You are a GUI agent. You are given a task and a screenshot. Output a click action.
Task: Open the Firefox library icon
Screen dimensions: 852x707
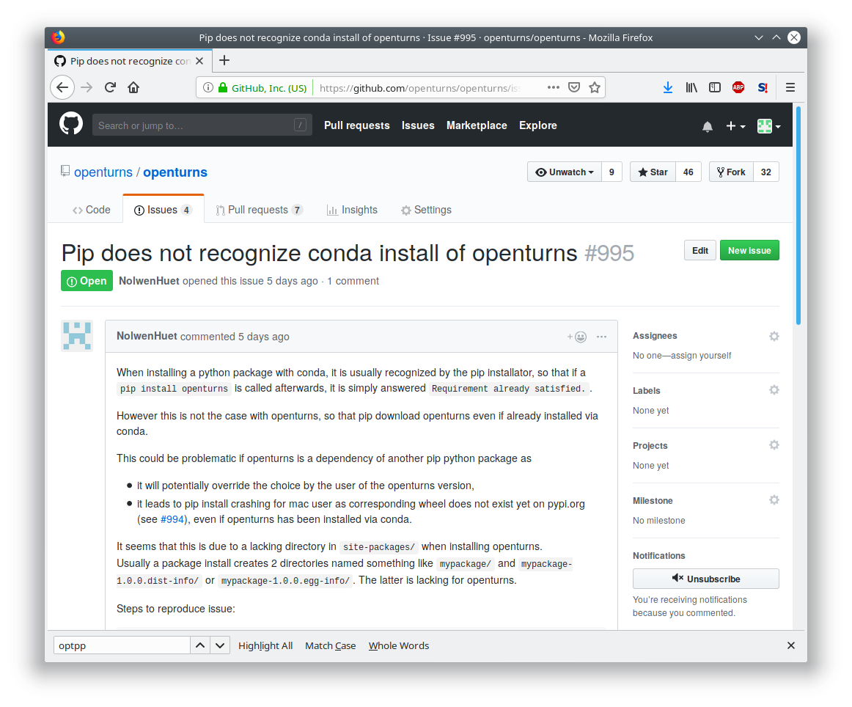point(691,87)
